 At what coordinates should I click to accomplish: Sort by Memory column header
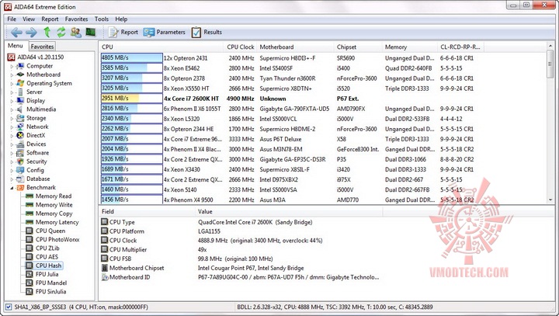pyautogui.click(x=410, y=47)
